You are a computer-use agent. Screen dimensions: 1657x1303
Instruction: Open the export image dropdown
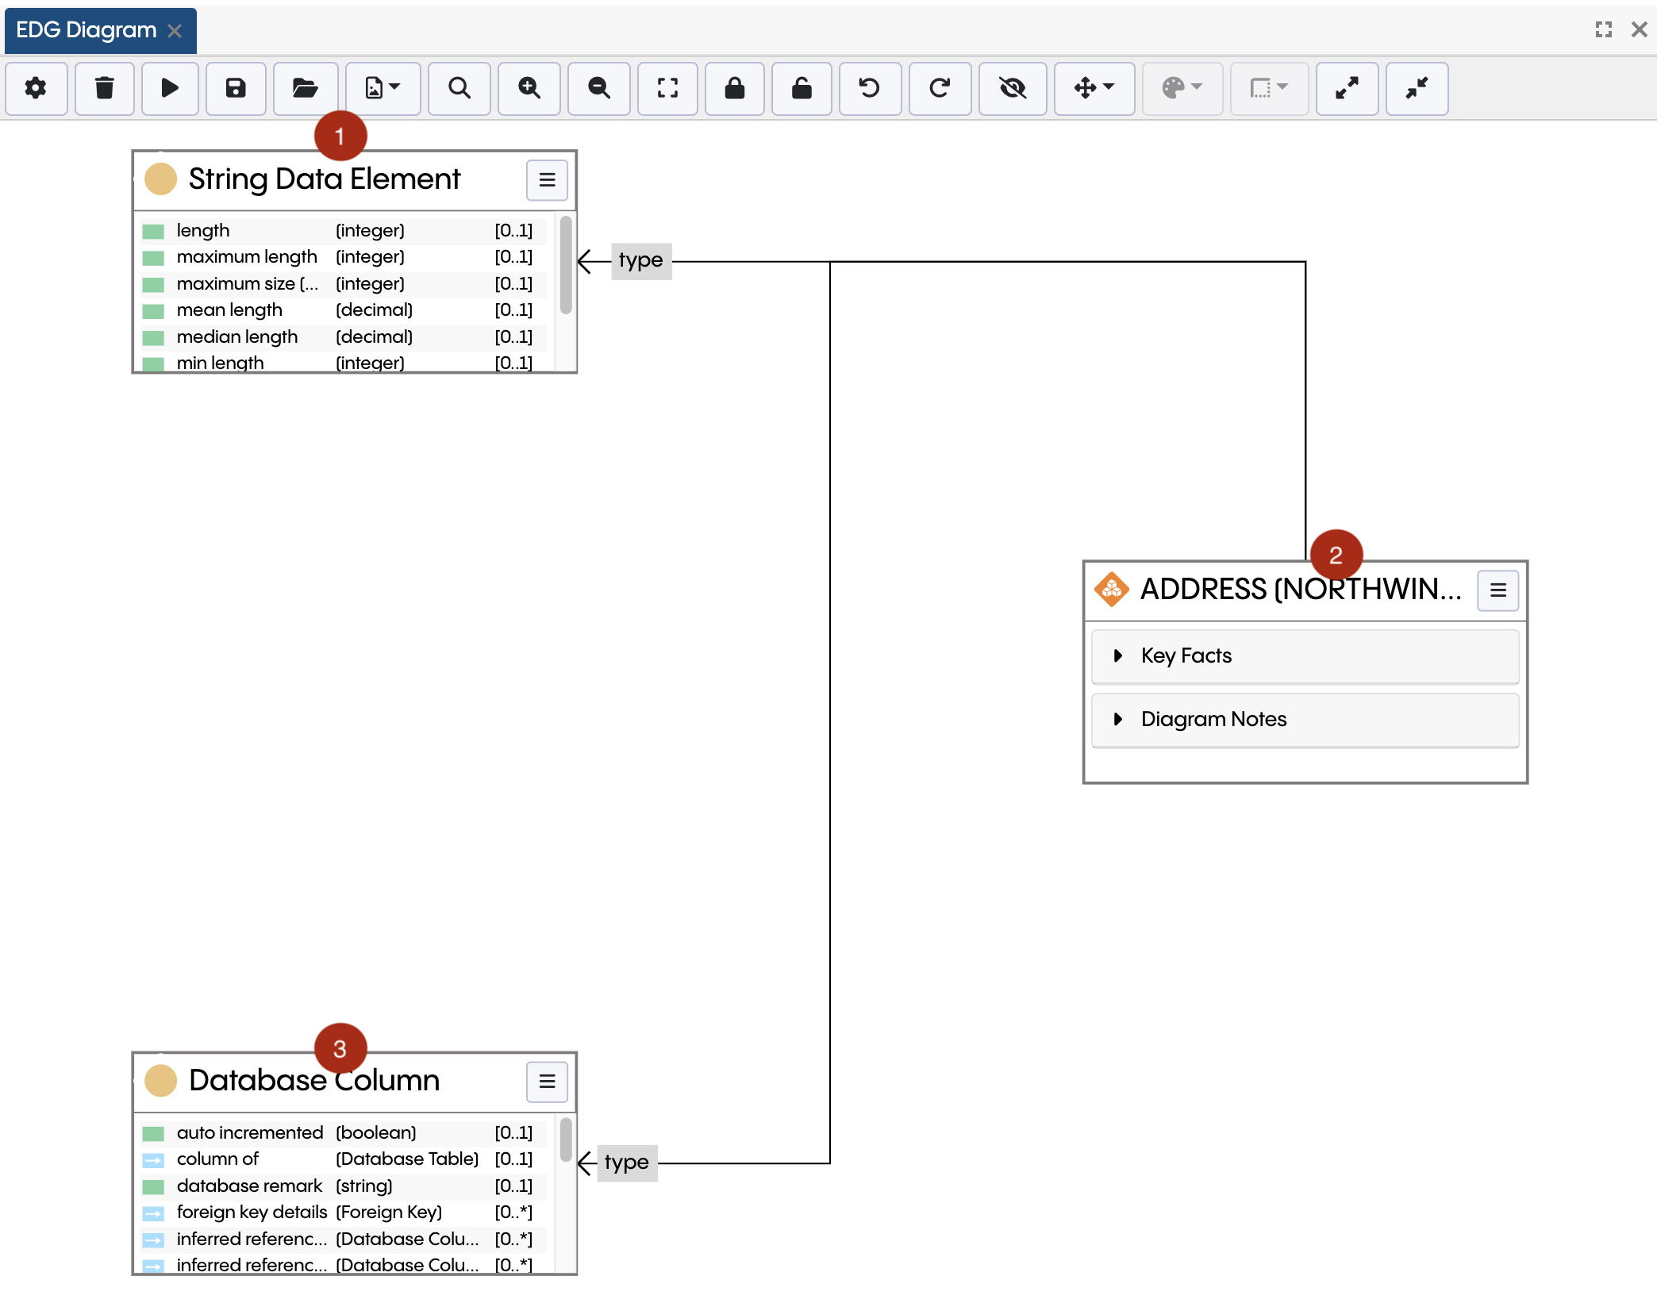pyautogui.click(x=383, y=88)
